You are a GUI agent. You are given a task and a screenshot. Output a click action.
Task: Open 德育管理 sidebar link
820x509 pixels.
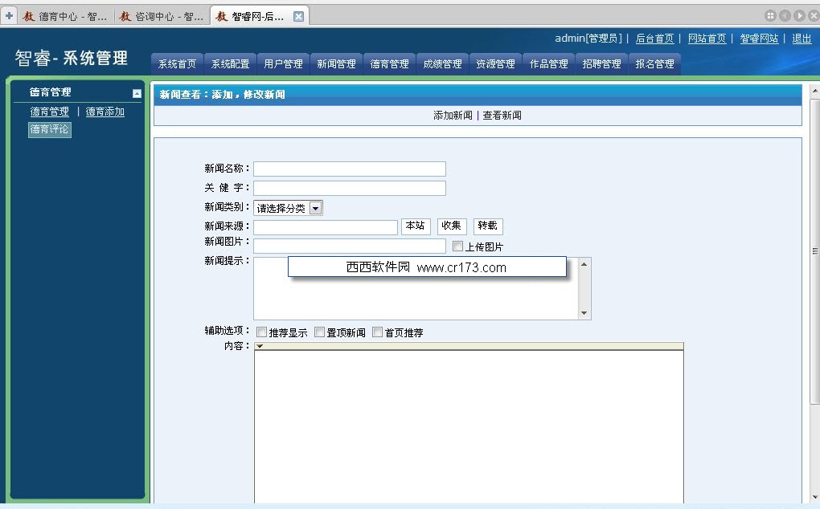(x=50, y=112)
